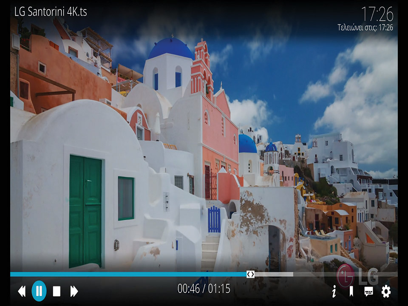
Task: Pause the video playback
Action: 39,291
